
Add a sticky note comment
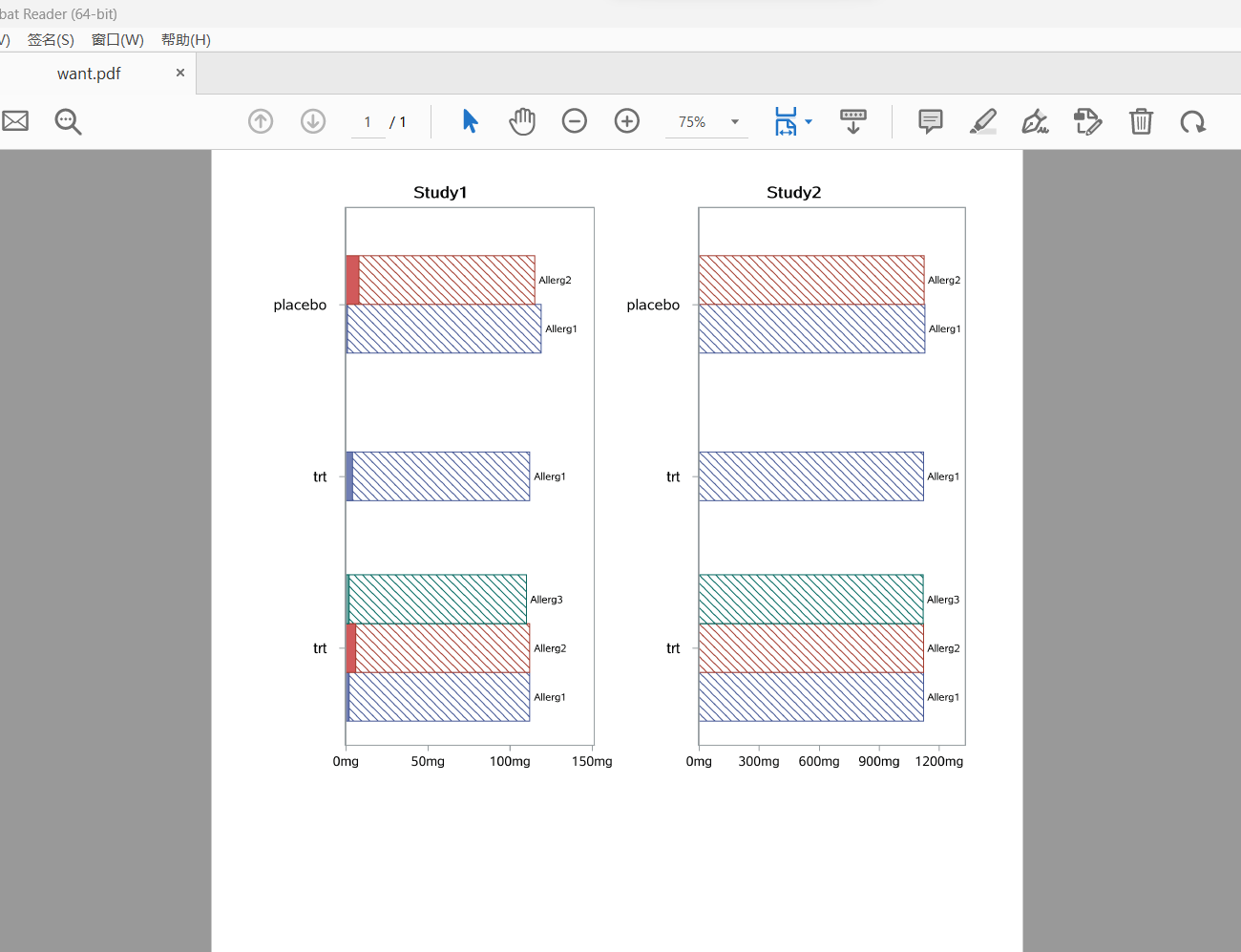931,121
